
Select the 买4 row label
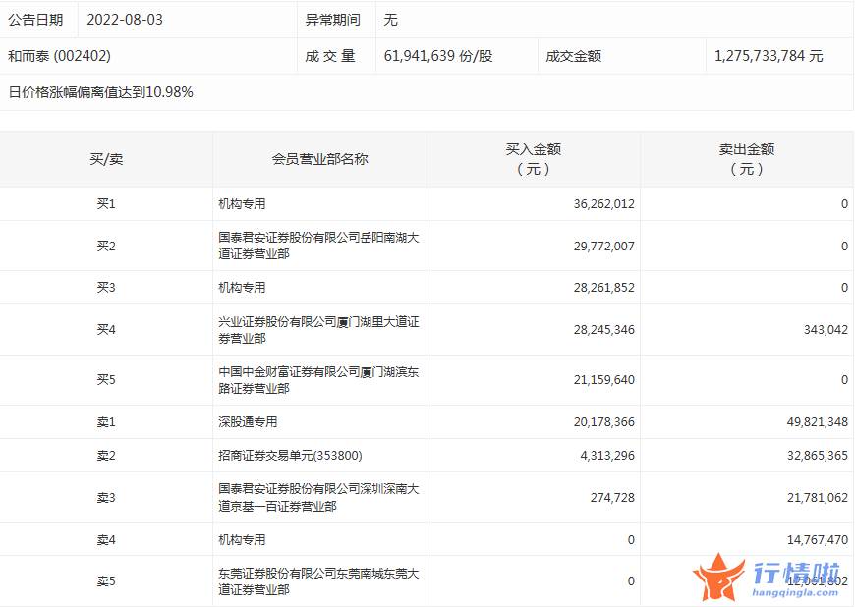click(106, 330)
